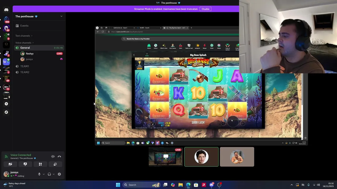
Task: Click casino Home icon
Action: (x=149, y=46)
